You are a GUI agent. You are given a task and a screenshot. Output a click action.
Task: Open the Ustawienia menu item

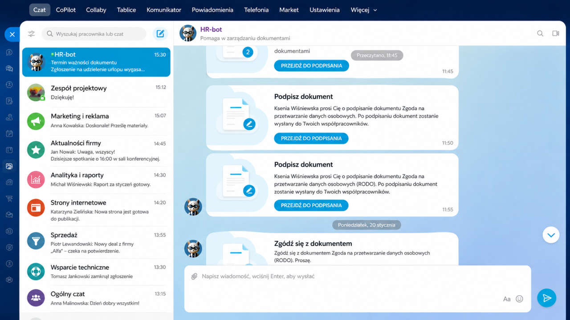[325, 10]
